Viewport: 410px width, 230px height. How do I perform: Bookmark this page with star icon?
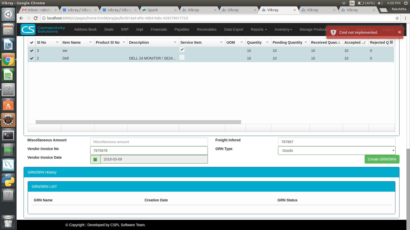tap(397, 18)
